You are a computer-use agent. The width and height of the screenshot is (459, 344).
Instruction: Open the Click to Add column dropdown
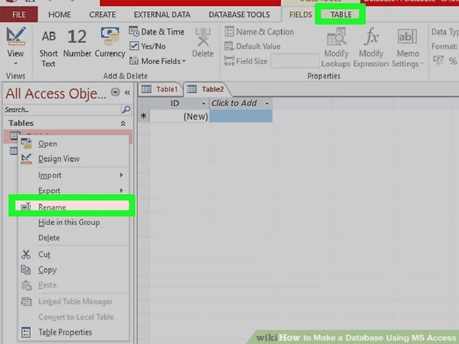click(x=267, y=103)
